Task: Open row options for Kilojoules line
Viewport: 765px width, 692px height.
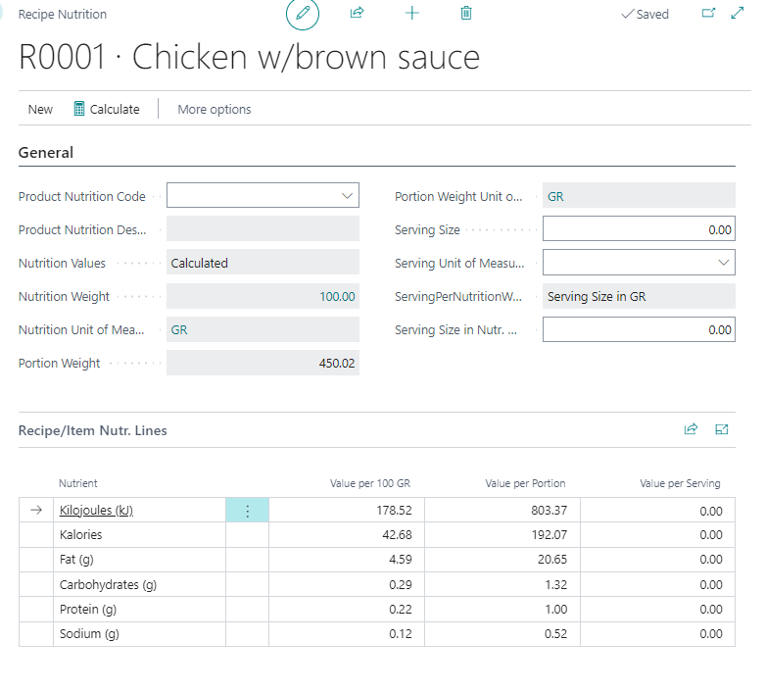Action: coord(247,511)
